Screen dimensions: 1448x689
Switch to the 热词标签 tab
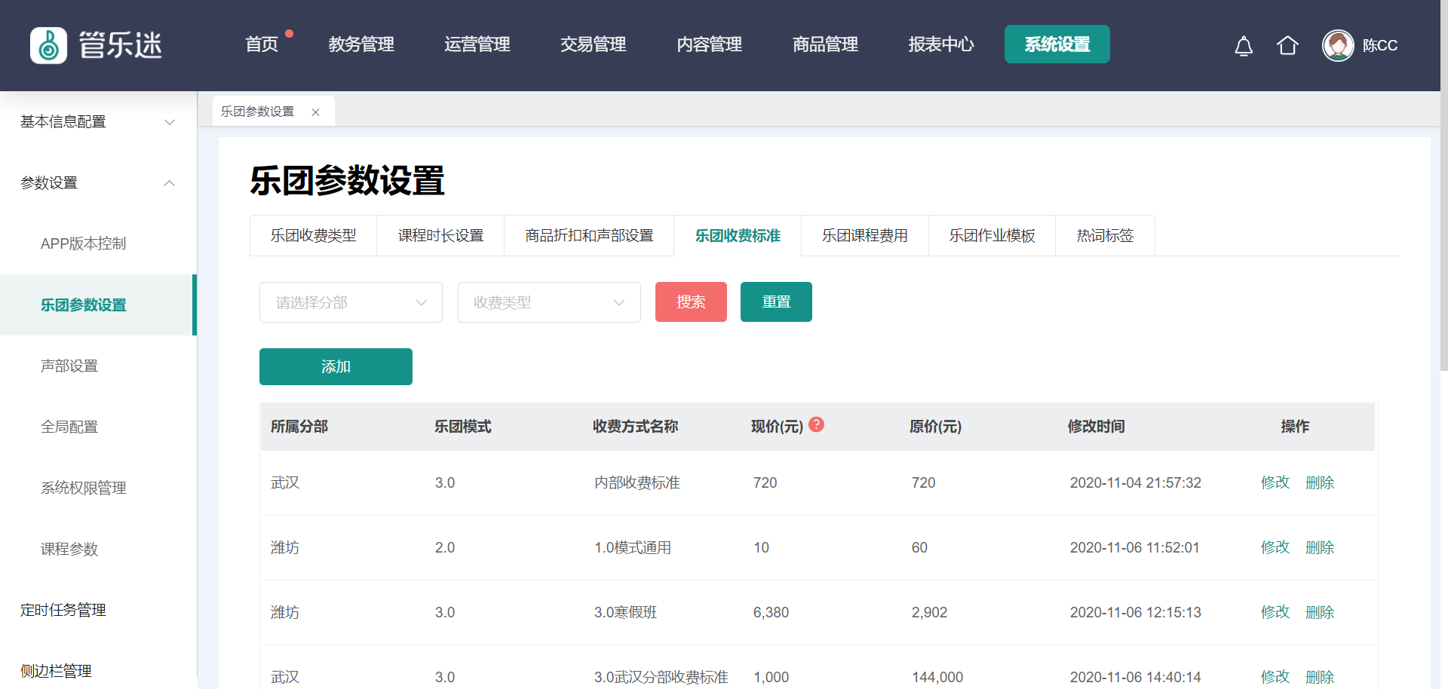pyautogui.click(x=1105, y=236)
